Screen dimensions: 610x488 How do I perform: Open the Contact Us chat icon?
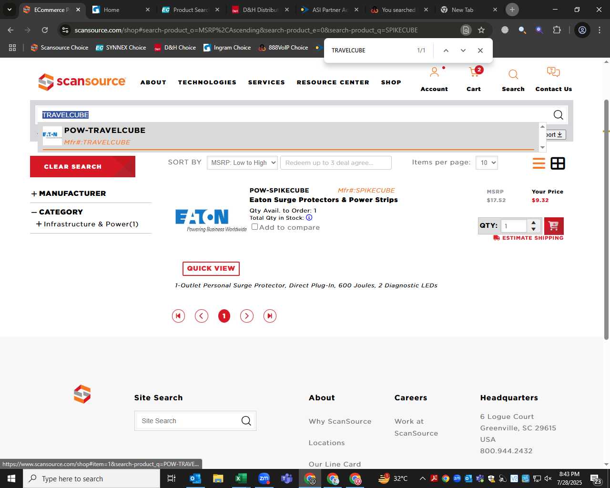pyautogui.click(x=553, y=72)
